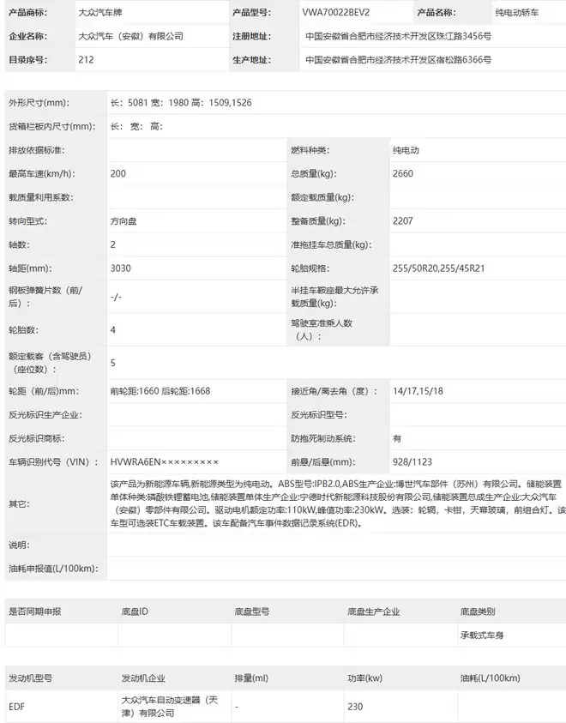The height and width of the screenshot is (723, 566).
Task: Click production address ending 宿松路6366号
Action: tap(398, 59)
